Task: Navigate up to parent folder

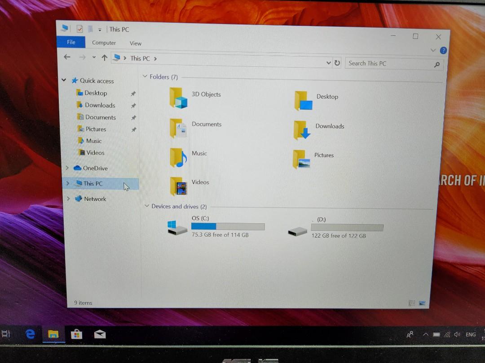Action: click(105, 57)
